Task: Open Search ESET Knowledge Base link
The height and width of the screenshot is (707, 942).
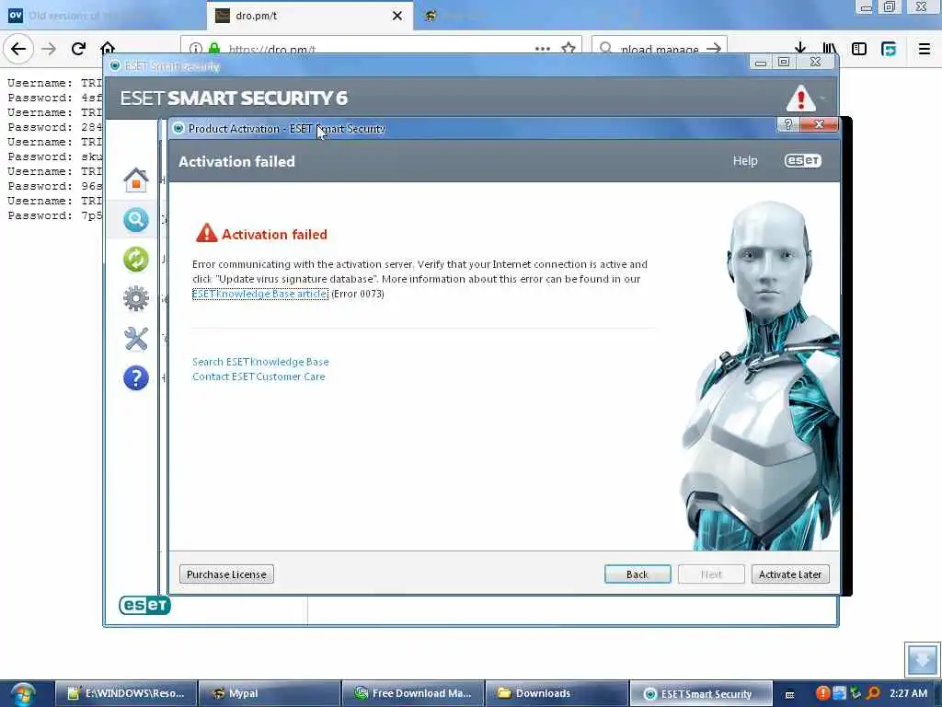Action: coord(260,362)
